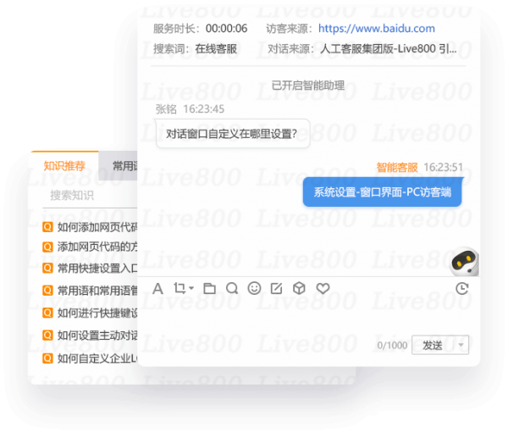Expand the 发送 button dropdown arrow
The height and width of the screenshot is (433, 508).
461,345
